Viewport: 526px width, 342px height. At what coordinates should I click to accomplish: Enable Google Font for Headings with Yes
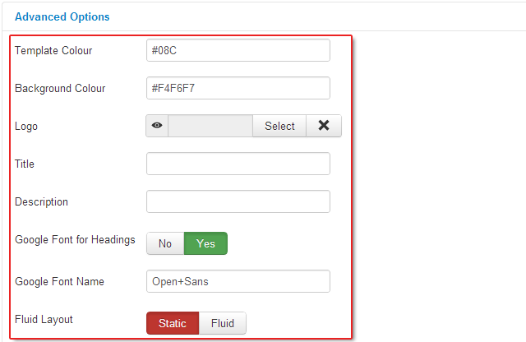205,243
